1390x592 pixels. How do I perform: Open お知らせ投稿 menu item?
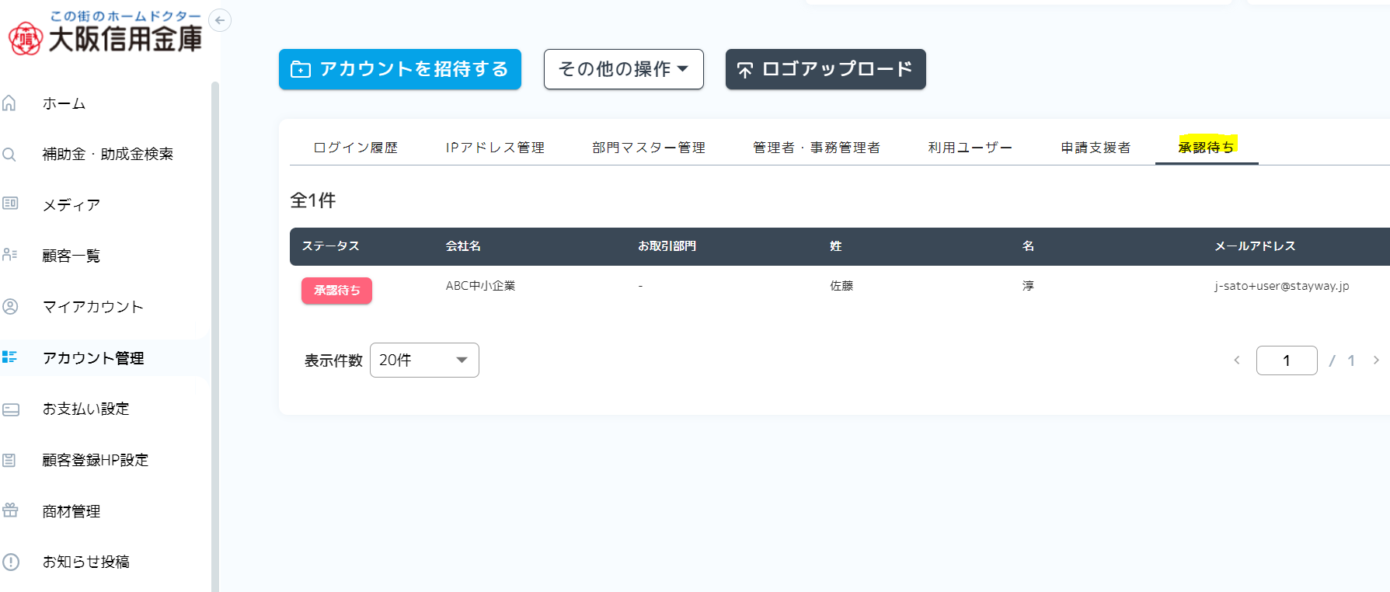(85, 562)
